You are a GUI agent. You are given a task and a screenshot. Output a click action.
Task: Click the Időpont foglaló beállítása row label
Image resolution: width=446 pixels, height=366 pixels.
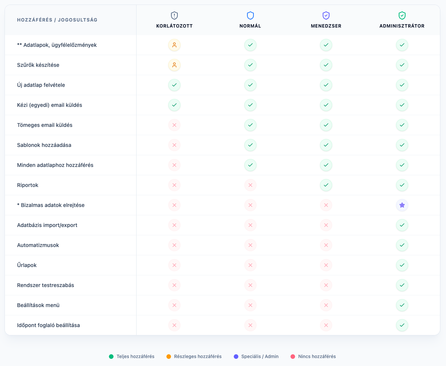48,325
